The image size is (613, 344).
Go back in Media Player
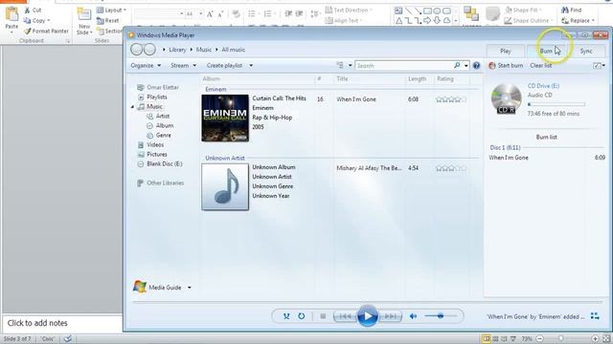[x=136, y=50]
